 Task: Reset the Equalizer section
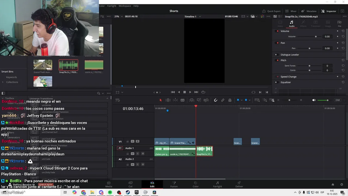click(x=343, y=82)
